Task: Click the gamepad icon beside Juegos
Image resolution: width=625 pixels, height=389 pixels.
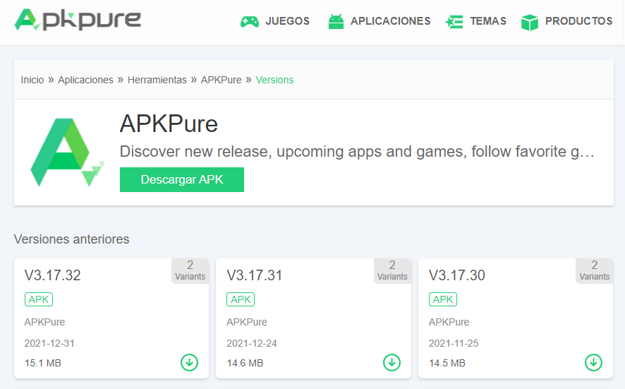Action: 249,22
